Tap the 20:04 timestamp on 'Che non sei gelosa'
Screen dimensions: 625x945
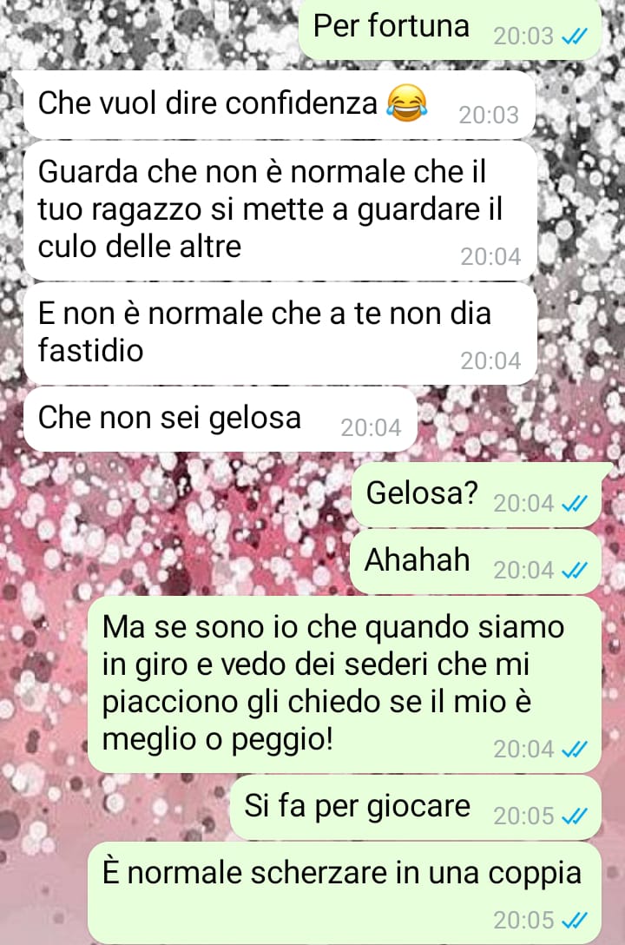point(371,428)
